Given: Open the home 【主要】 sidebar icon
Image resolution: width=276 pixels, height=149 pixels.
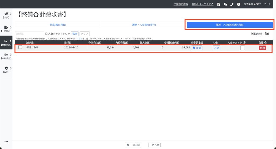Looking at the screenshot, I should (6, 13).
